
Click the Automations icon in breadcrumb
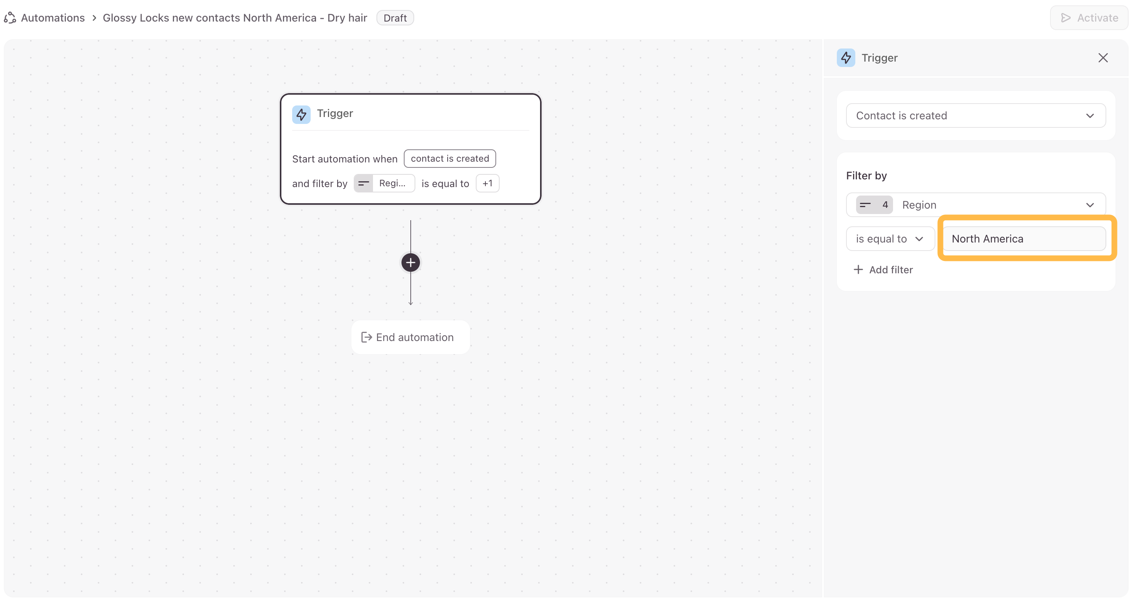point(10,18)
